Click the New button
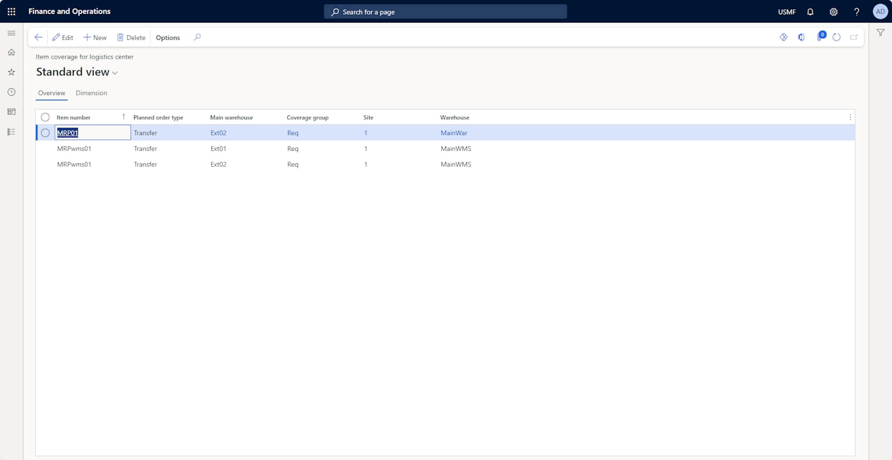The width and height of the screenshot is (892, 460). 95,38
